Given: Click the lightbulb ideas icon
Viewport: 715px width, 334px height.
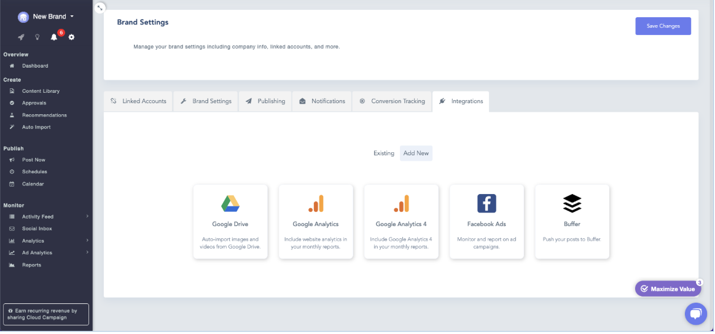Looking at the screenshot, I should pos(37,37).
